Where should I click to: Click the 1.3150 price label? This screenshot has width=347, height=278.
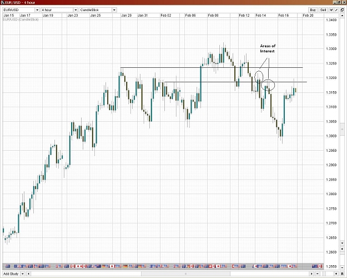(331, 92)
